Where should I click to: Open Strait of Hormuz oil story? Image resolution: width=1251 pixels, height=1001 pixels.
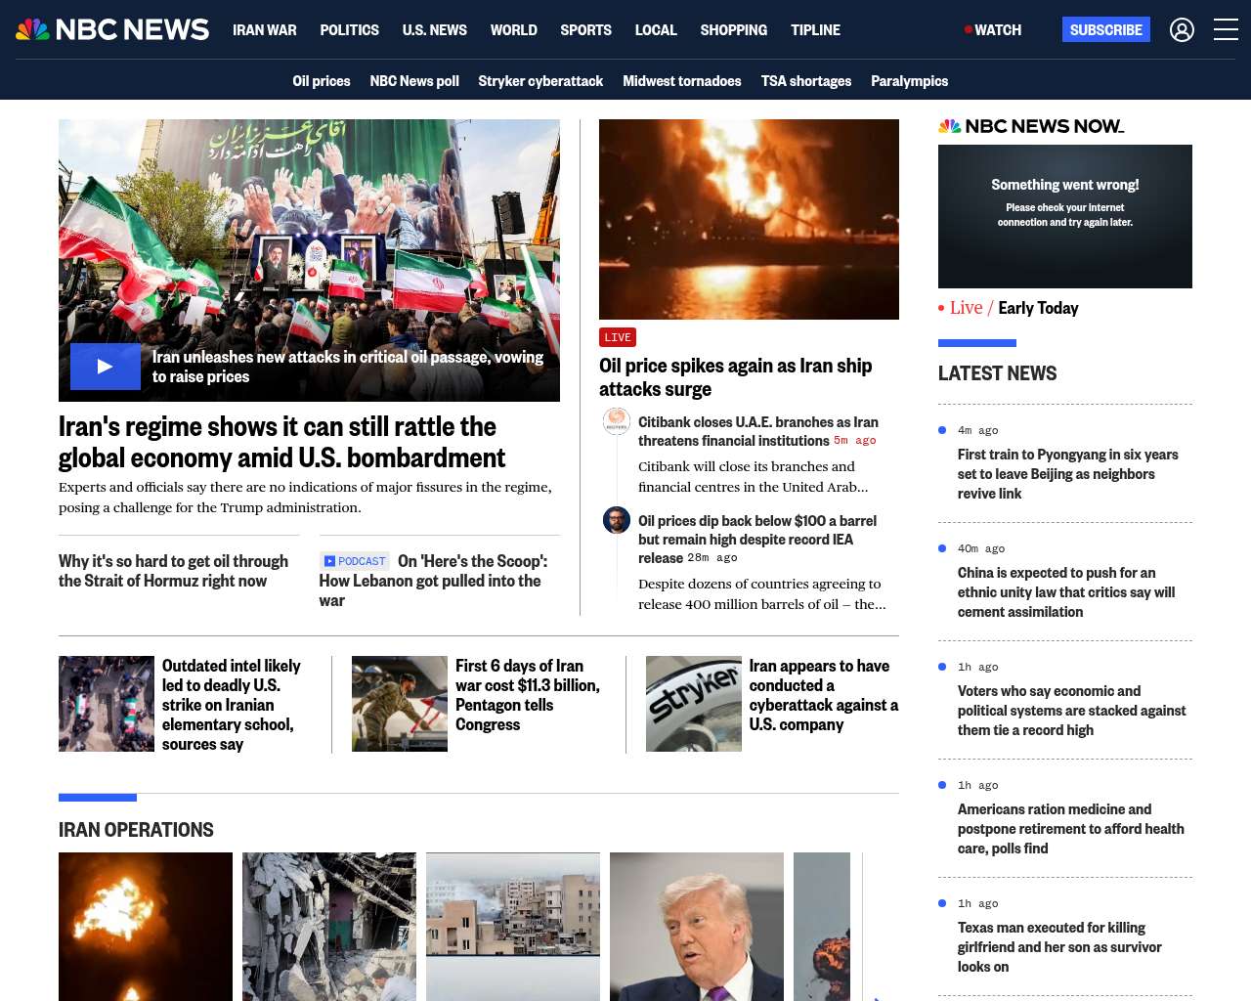(x=174, y=571)
